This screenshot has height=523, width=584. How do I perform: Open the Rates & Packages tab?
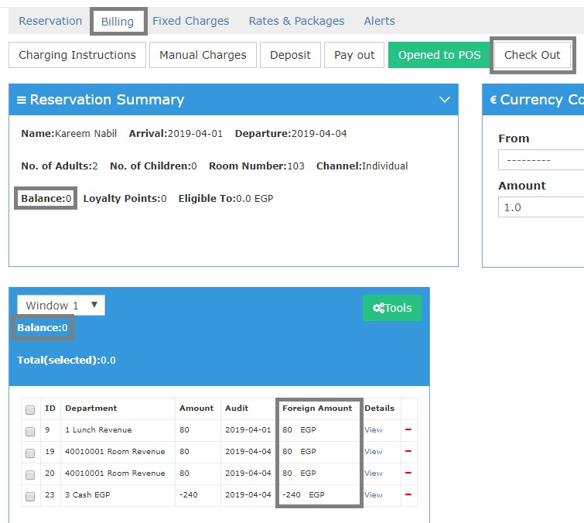point(296,21)
